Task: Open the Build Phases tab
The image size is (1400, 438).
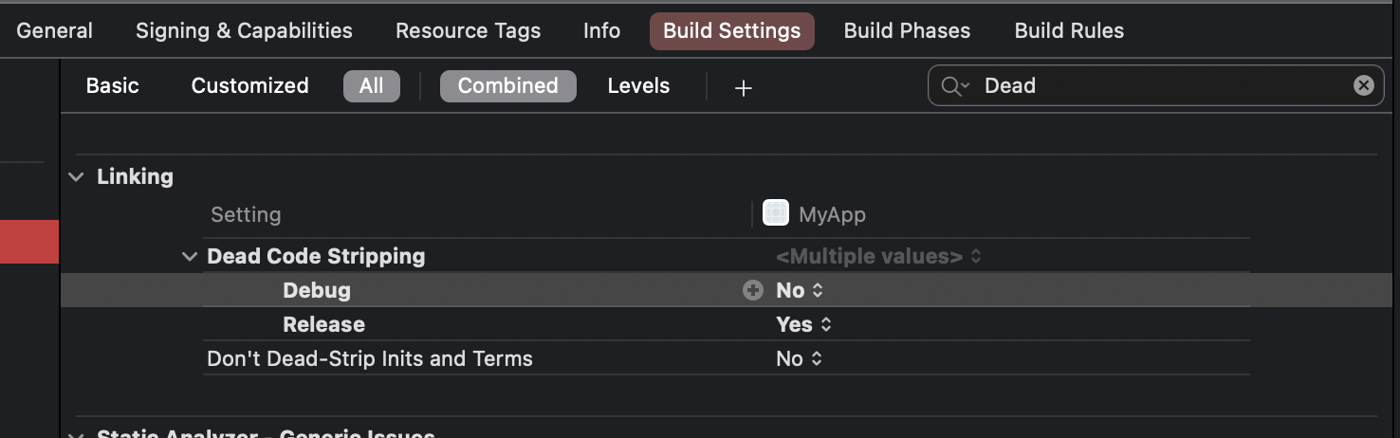Action: (x=907, y=30)
